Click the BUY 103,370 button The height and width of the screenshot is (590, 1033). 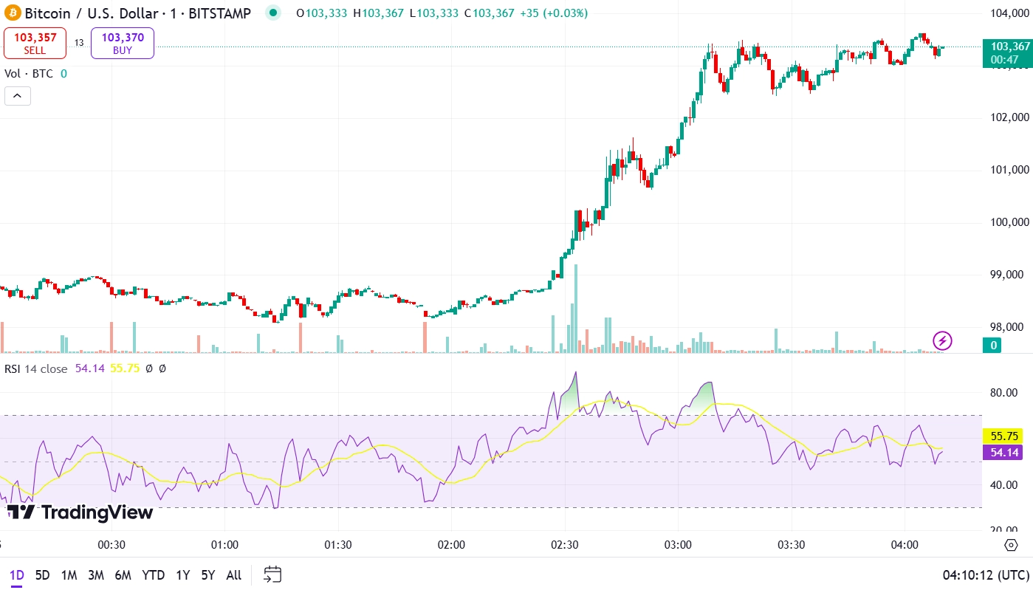(123, 43)
